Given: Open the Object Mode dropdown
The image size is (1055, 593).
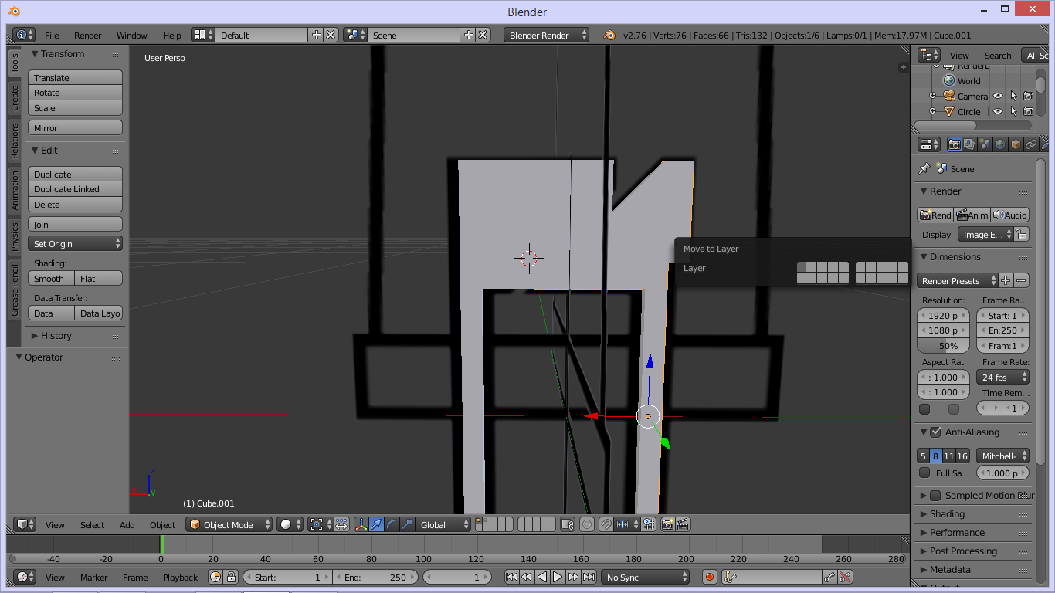Looking at the screenshot, I should pos(229,524).
